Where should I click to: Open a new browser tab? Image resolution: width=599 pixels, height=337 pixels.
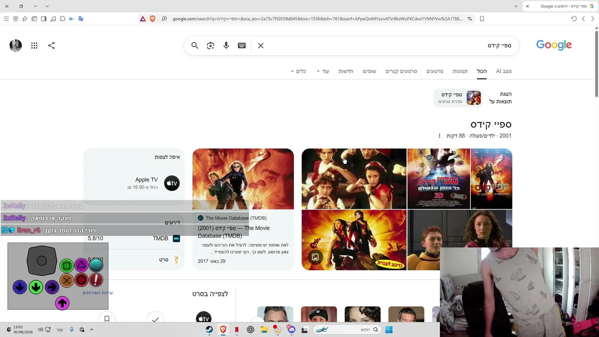tap(516, 6)
